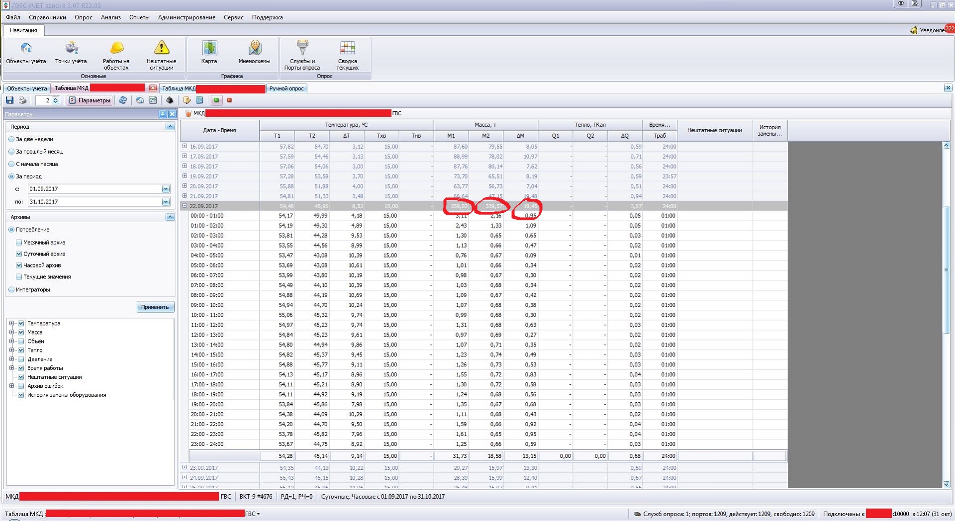Expand the 16.09.2017 day row
This screenshot has width=955, height=521.
pos(185,146)
